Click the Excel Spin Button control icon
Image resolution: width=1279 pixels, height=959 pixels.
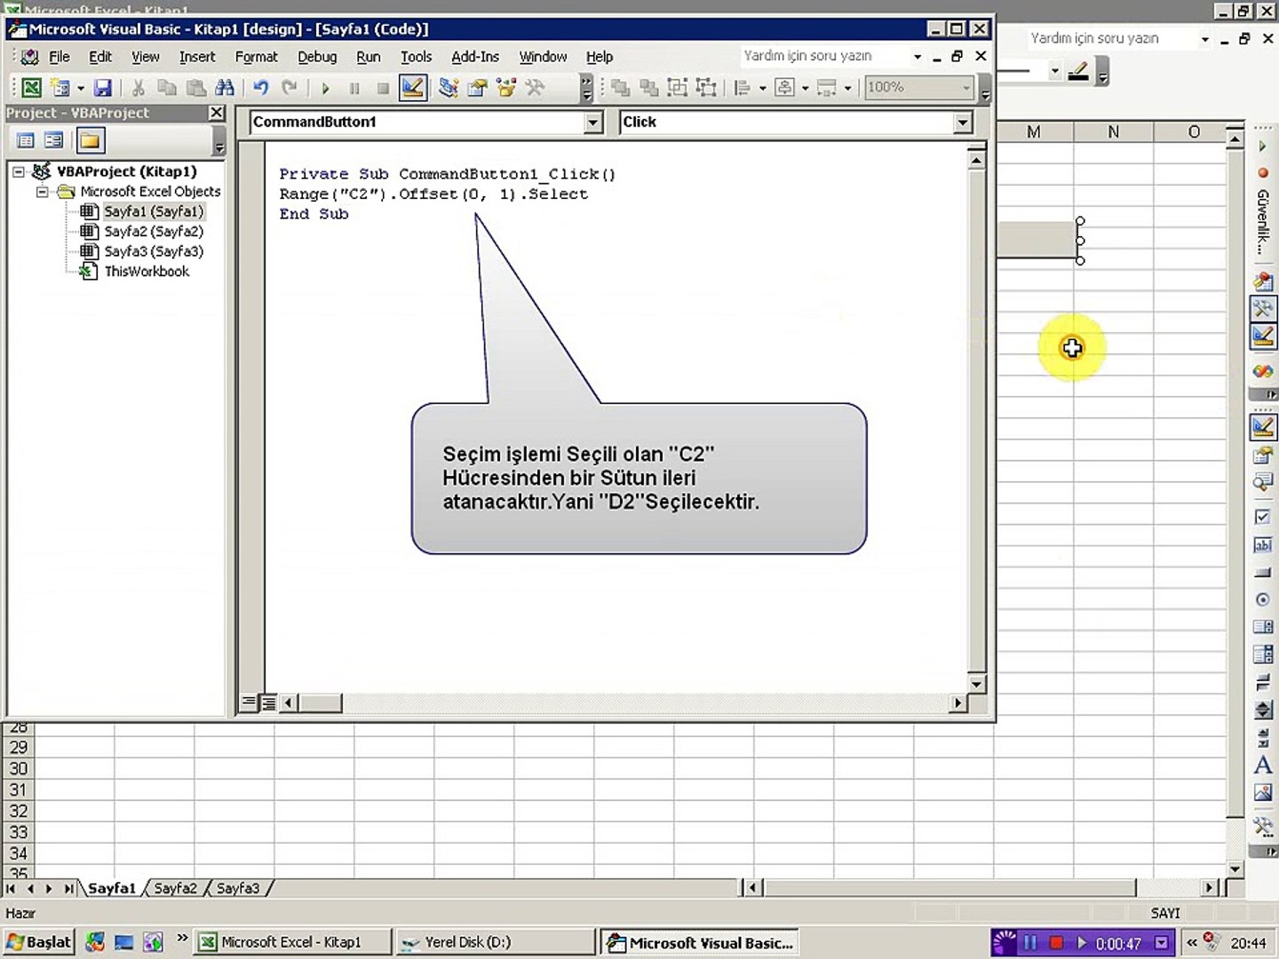click(x=1262, y=709)
